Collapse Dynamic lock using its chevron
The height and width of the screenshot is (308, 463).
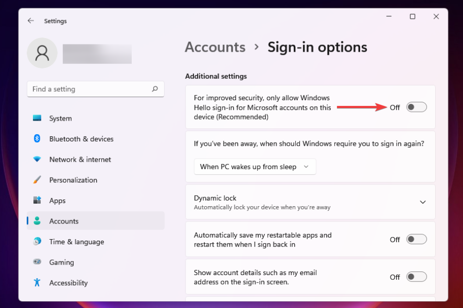(423, 202)
